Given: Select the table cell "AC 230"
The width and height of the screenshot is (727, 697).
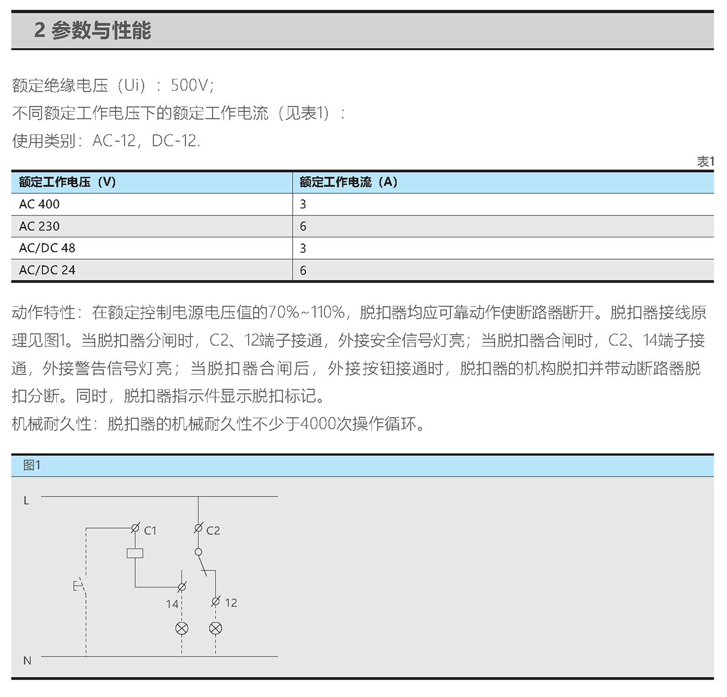Looking at the screenshot, I should pos(39,226).
